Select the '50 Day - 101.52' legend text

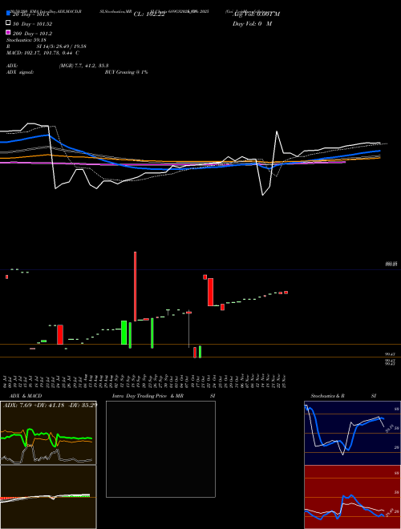click(32, 24)
